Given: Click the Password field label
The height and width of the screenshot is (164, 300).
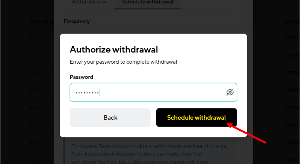Looking at the screenshot, I should [81, 77].
